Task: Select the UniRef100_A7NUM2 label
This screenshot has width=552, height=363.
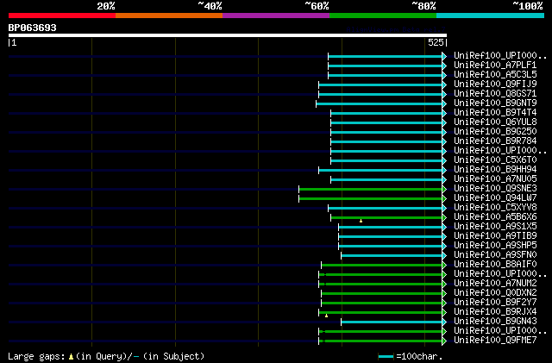Action: pos(495,284)
